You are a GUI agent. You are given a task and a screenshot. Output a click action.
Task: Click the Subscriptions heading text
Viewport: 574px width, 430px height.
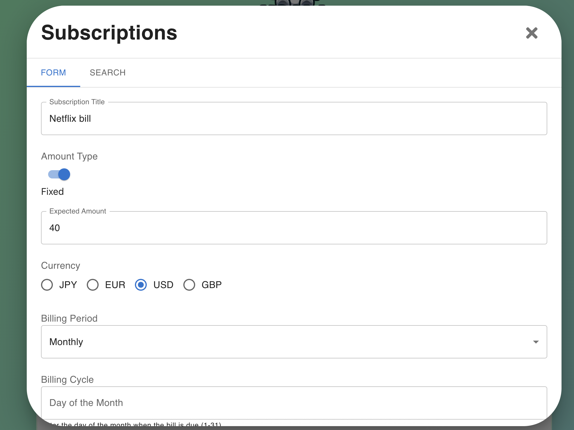tap(109, 32)
